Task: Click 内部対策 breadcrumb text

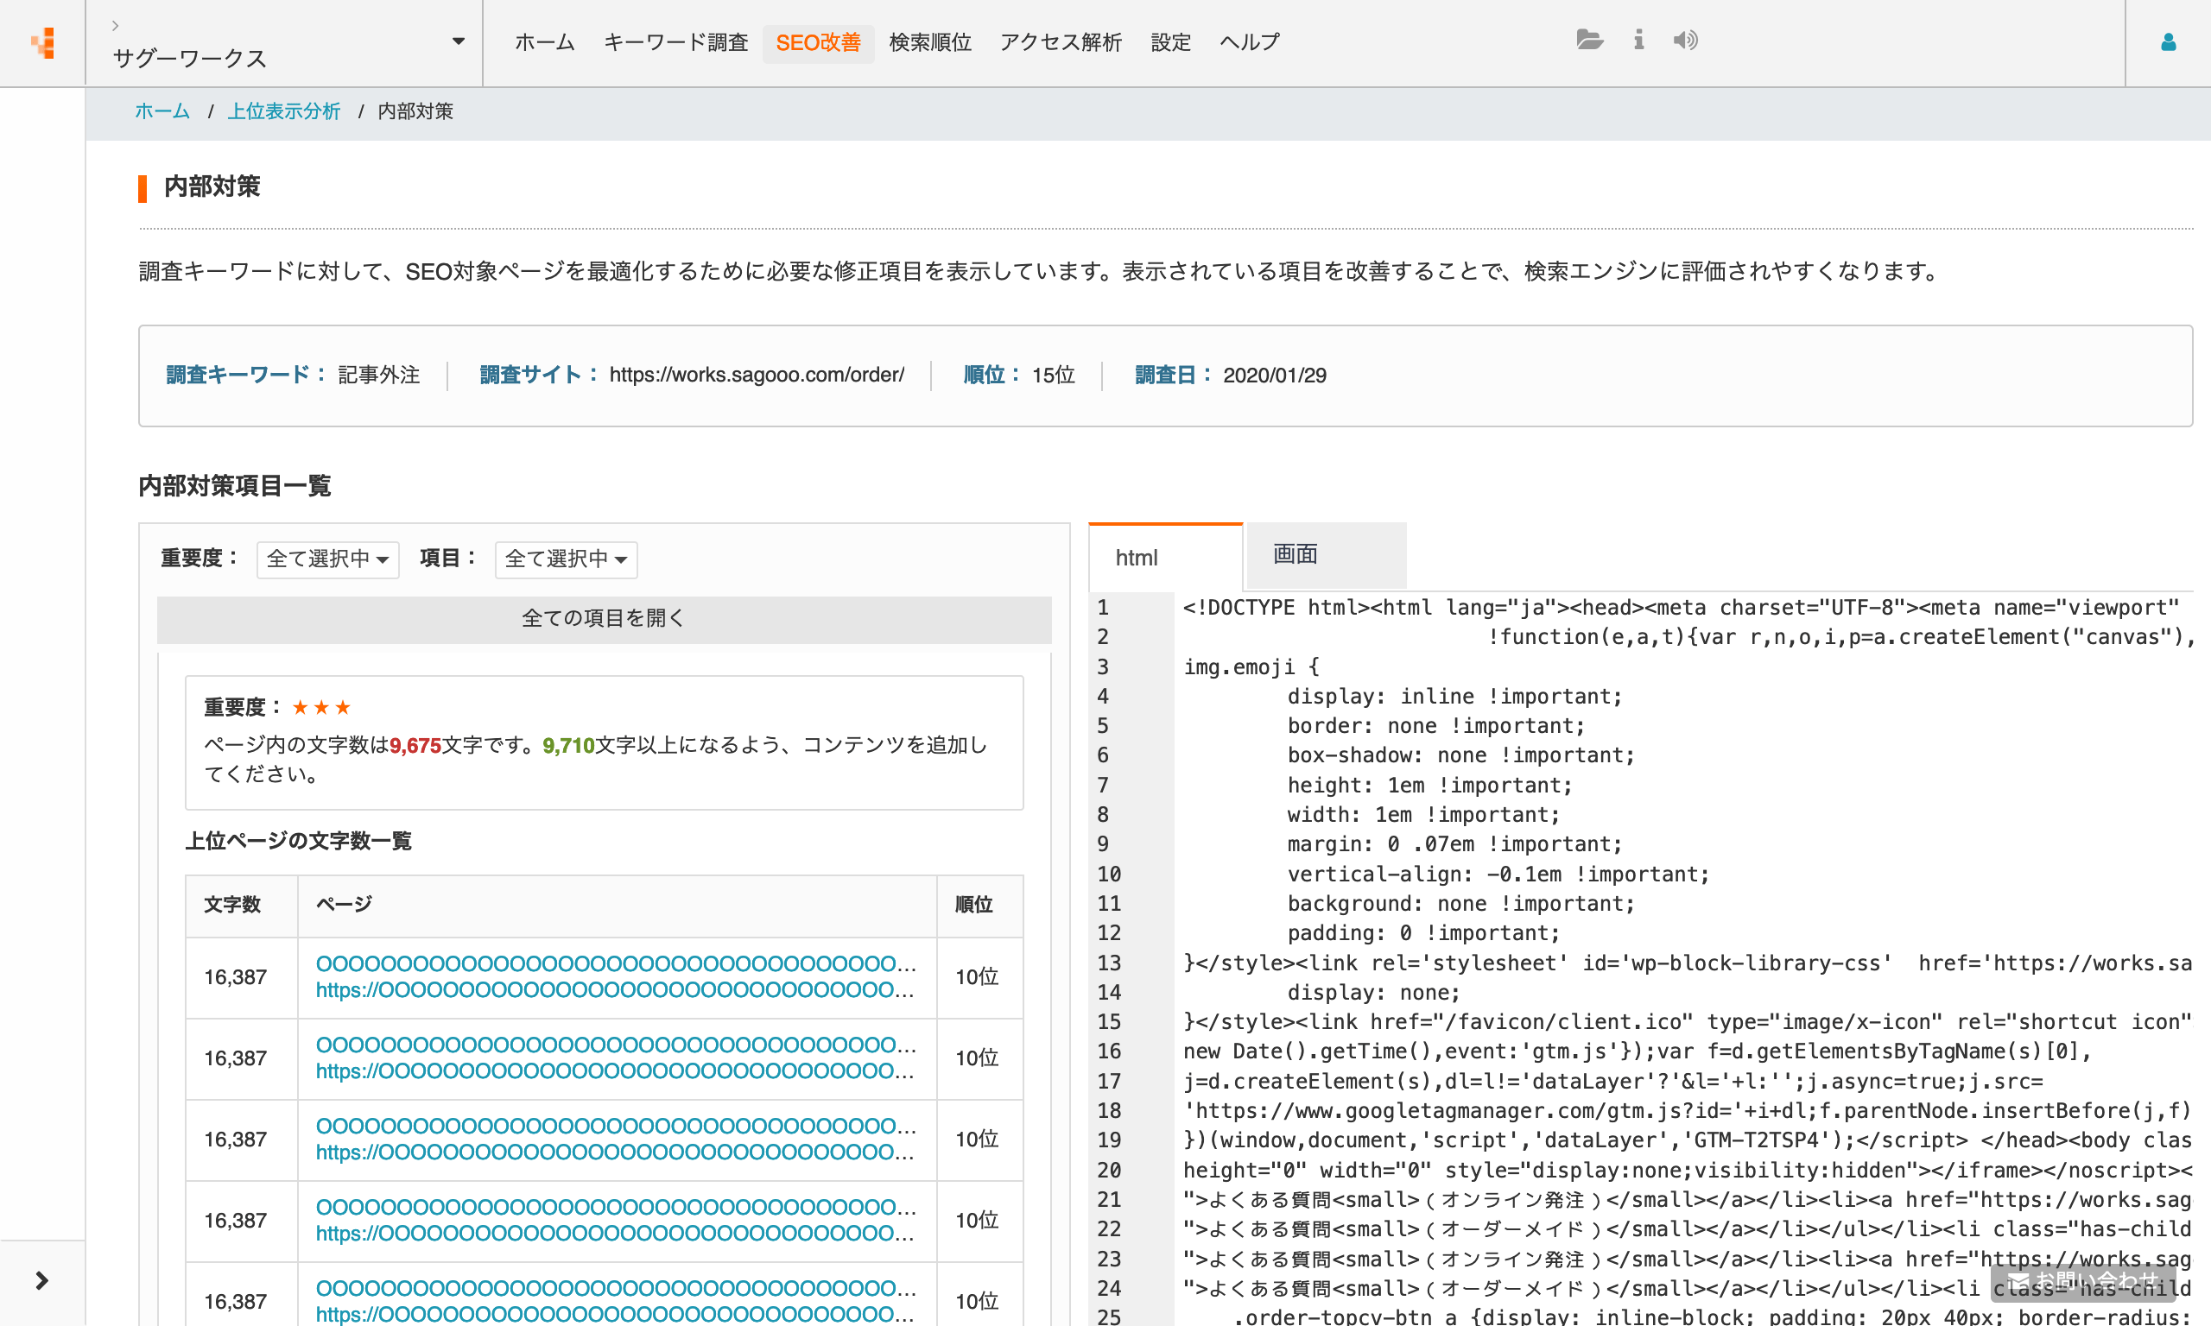Action: [415, 111]
